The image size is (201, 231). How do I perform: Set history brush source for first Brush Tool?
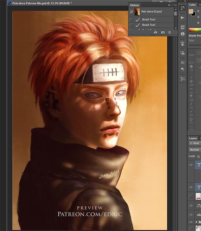(131, 19)
